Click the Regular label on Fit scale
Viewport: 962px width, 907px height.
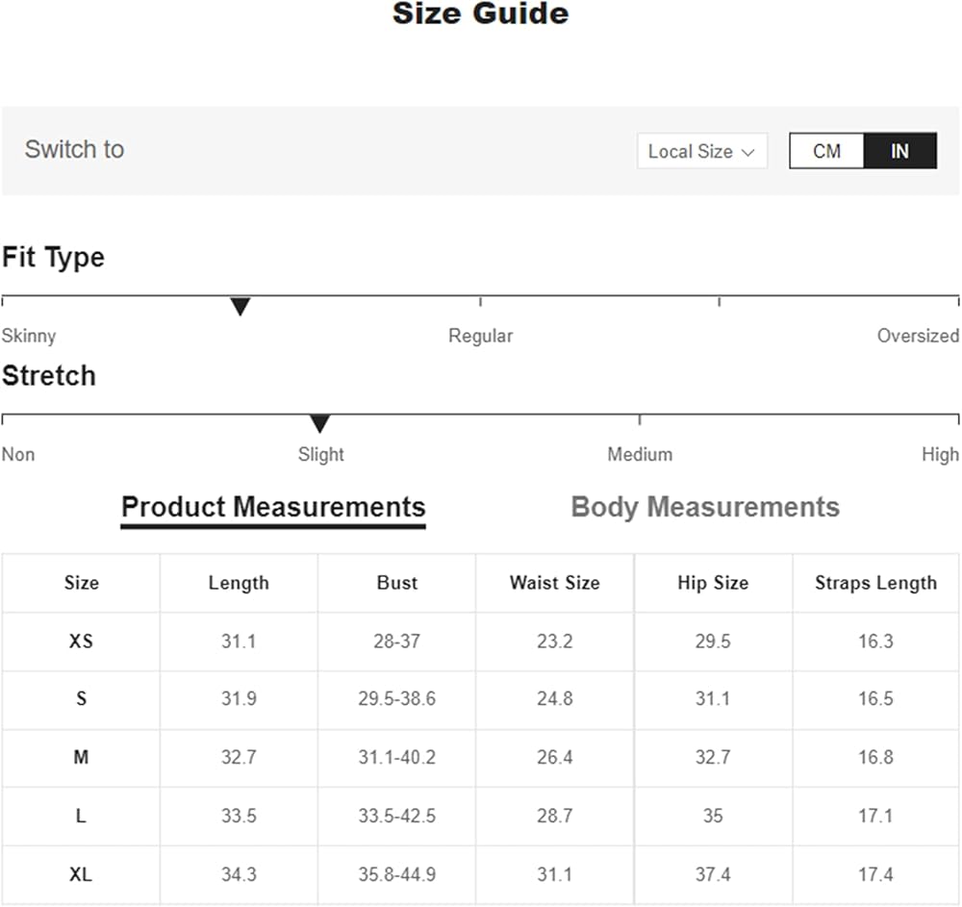480,336
